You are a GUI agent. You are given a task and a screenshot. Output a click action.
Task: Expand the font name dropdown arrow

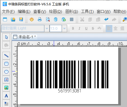coord(47,28)
